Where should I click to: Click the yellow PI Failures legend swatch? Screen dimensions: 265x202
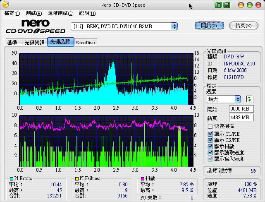pyautogui.click(x=77, y=179)
